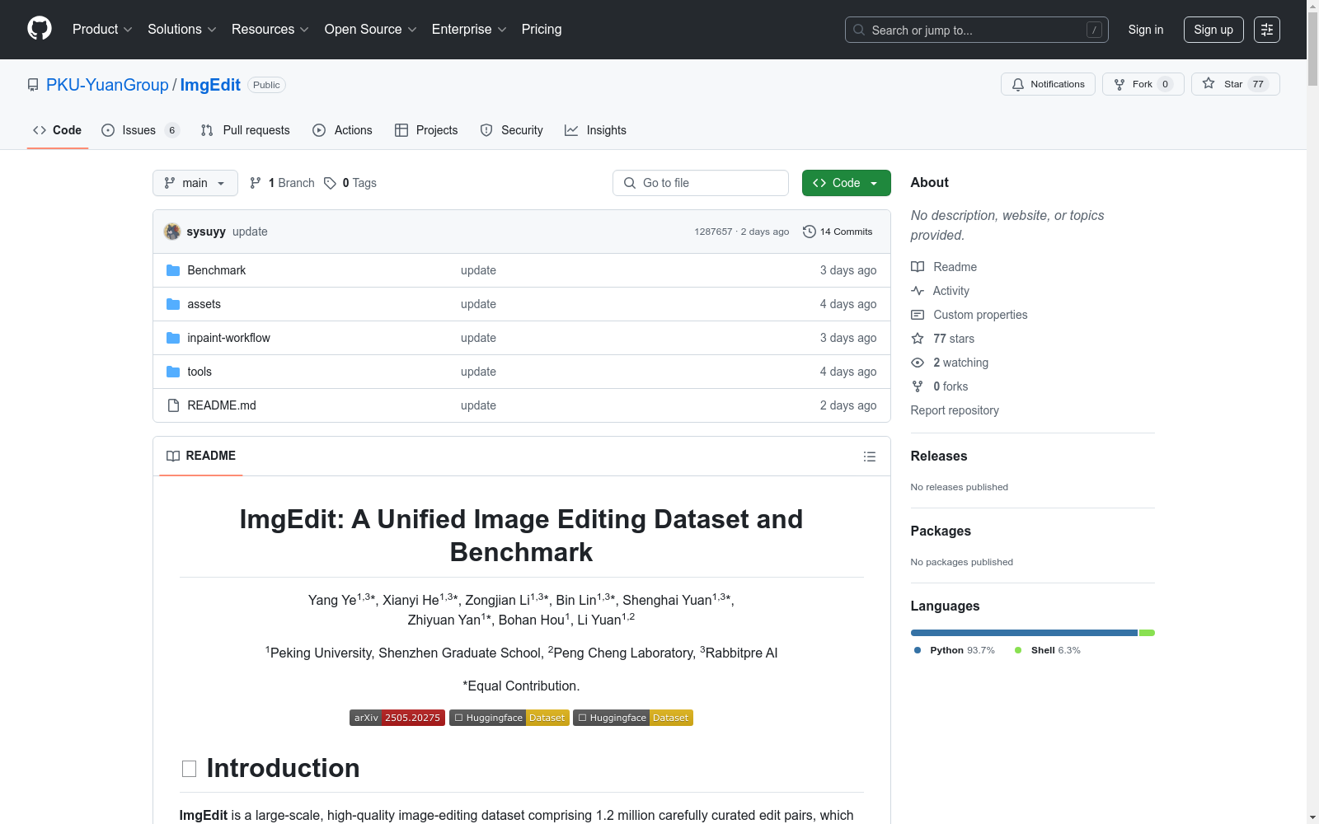Click the fork icon beside 0 forks

click(918, 386)
